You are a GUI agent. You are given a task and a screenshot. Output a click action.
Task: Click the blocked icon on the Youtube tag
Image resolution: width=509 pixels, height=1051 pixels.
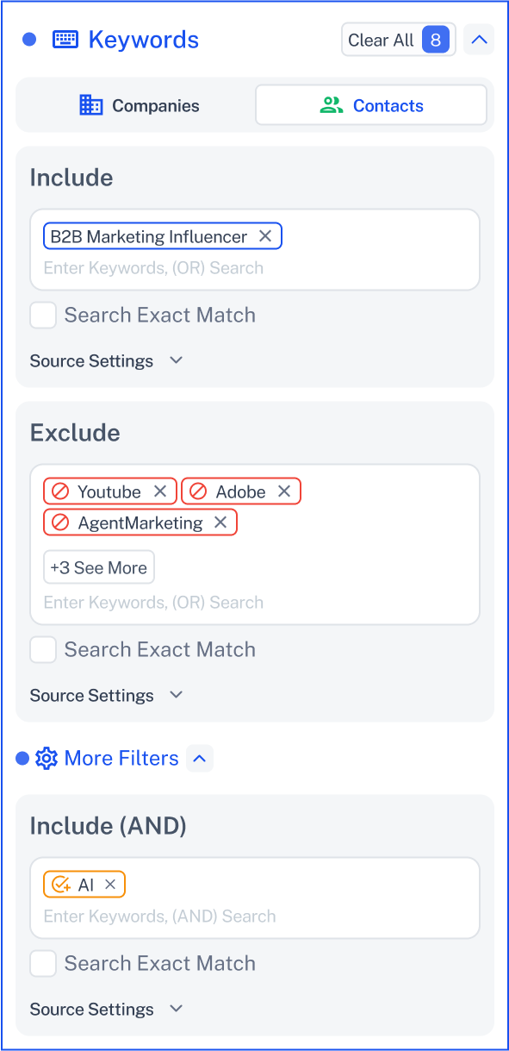[x=60, y=491]
